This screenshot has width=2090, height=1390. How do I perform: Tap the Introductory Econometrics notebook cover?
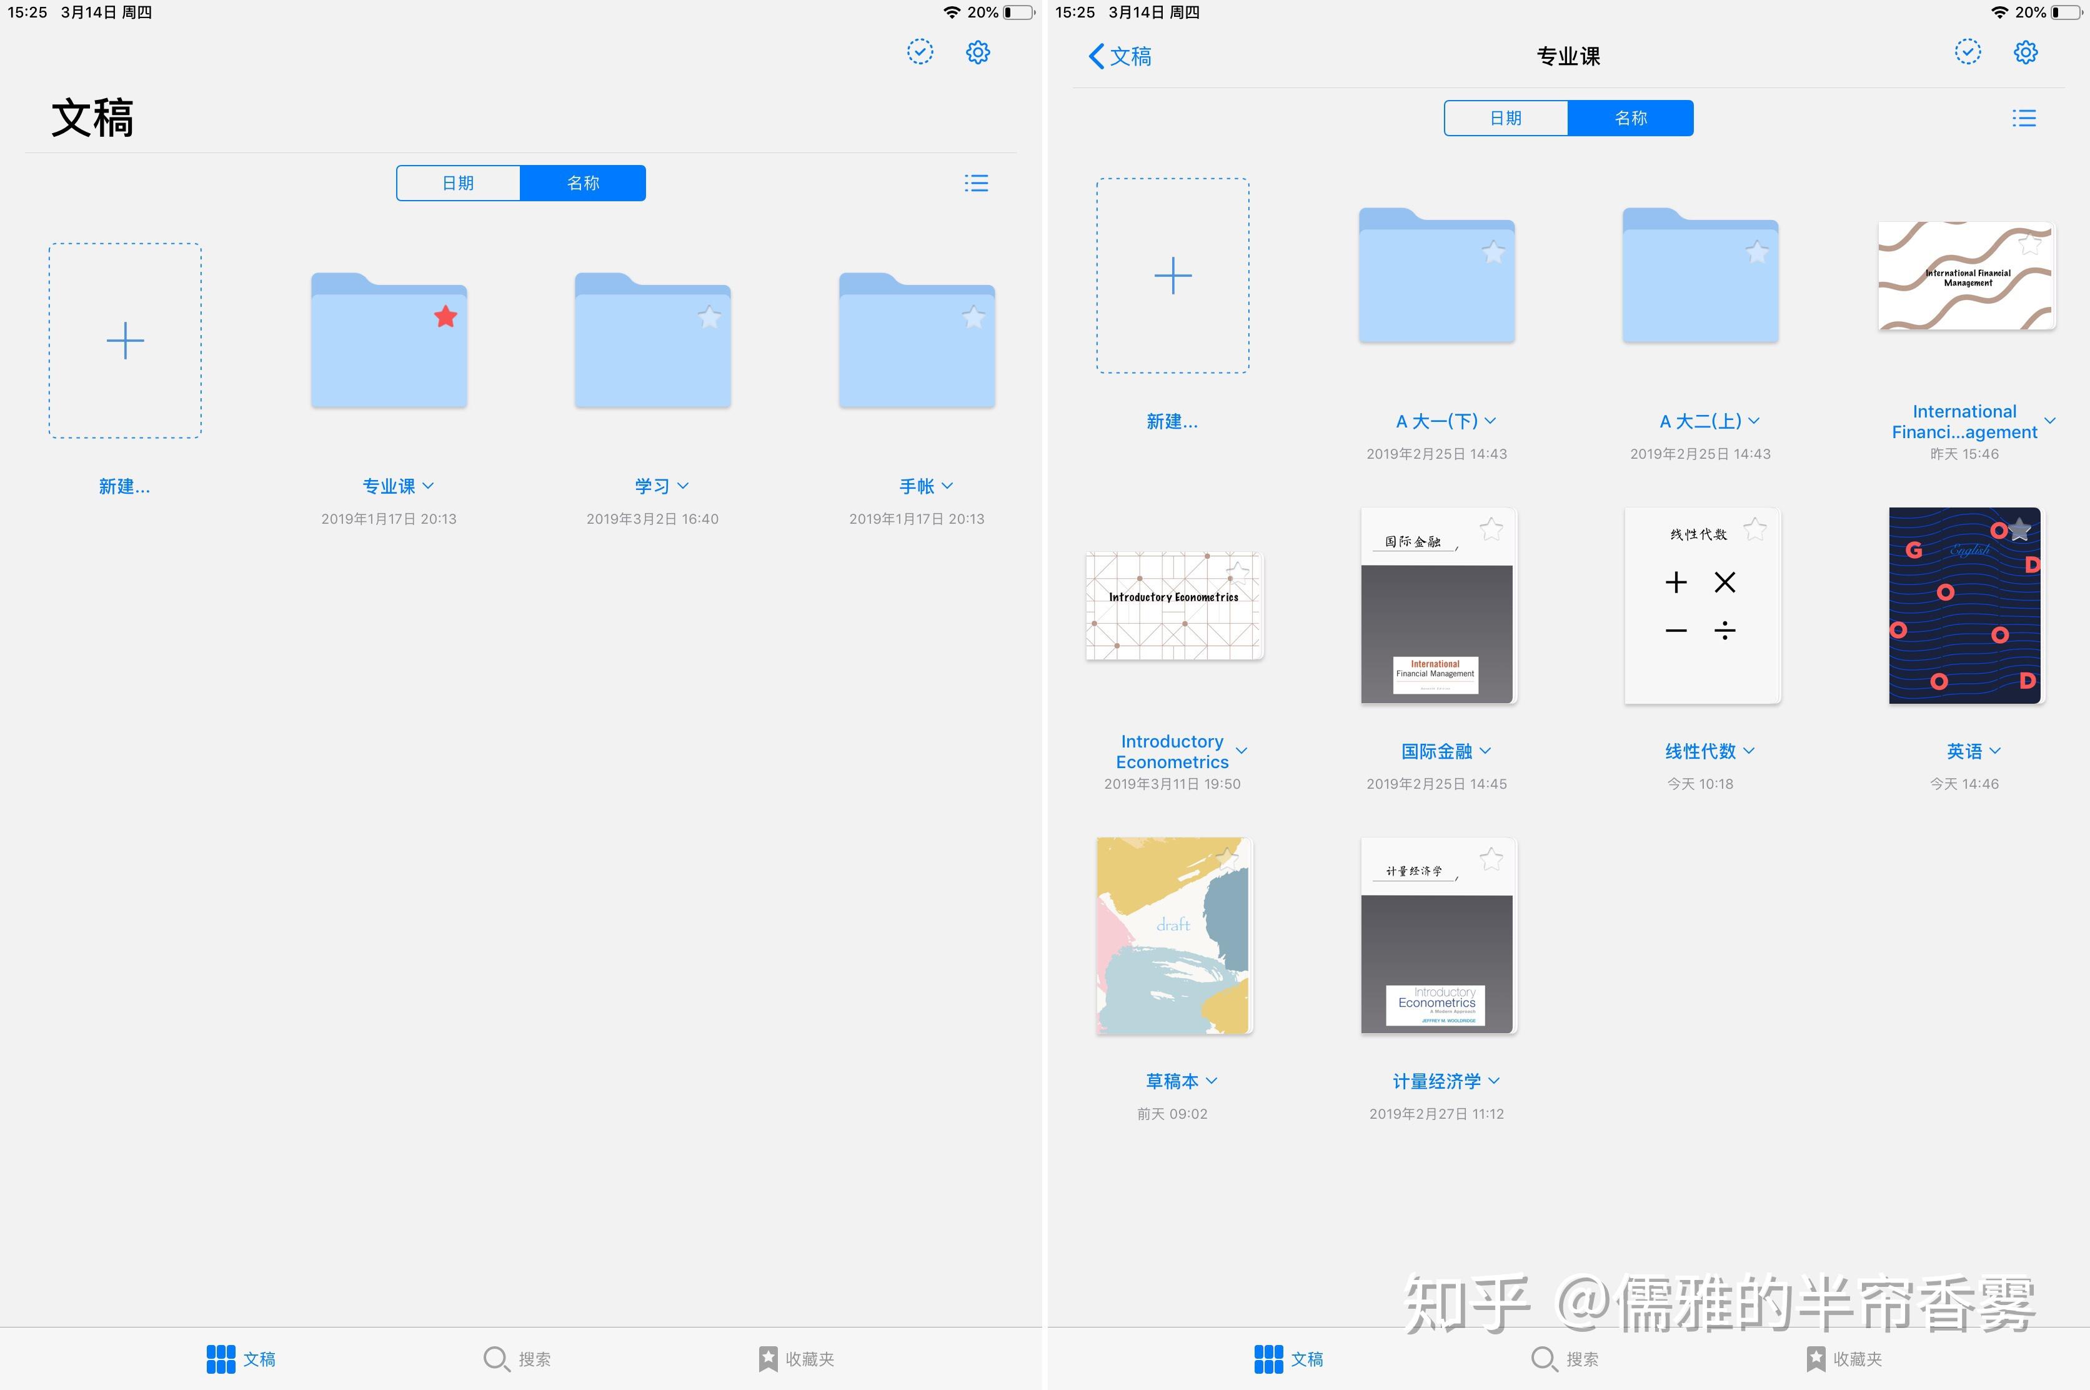[1173, 606]
